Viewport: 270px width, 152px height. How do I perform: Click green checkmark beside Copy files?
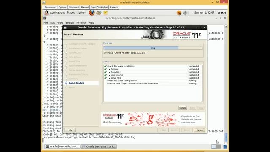point(105,72)
